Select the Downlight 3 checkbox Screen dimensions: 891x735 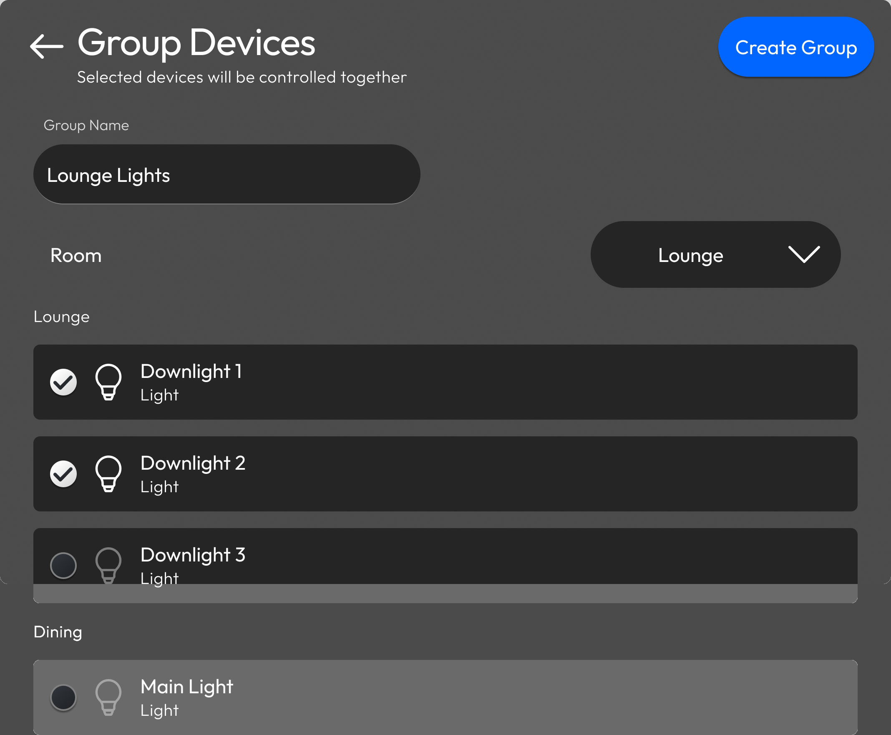pos(63,565)
